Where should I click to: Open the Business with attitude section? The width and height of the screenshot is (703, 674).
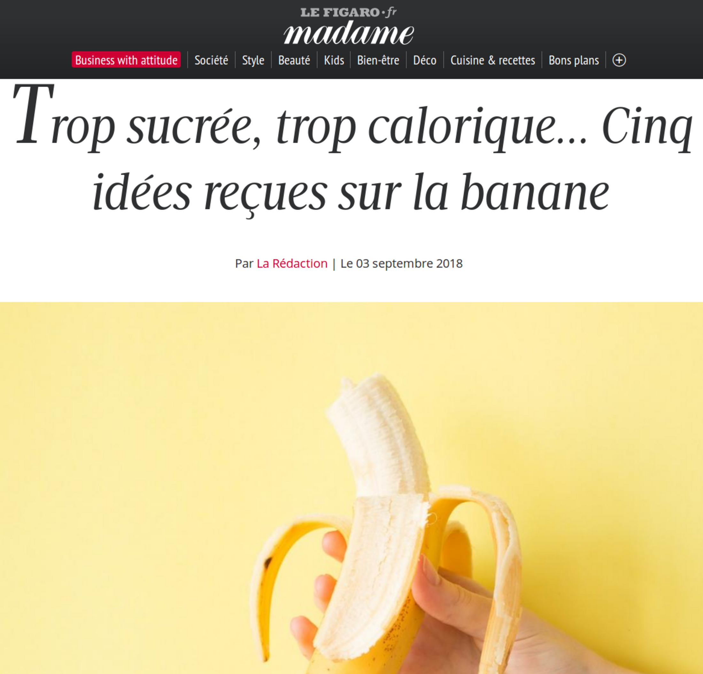pyautogui.click(x=126, y=60)
